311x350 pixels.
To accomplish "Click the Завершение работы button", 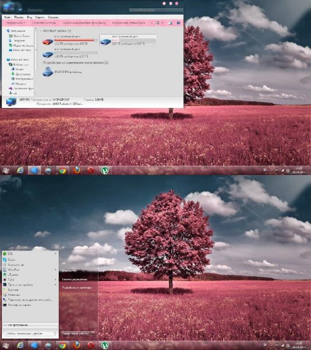I will tap(75, 334).
